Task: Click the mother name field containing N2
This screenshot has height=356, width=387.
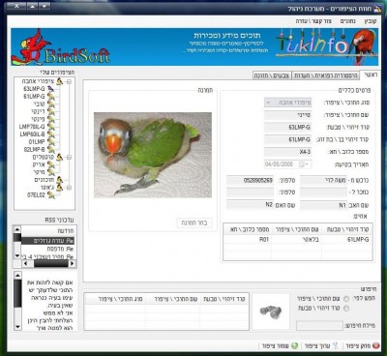Action: [250, 205]
